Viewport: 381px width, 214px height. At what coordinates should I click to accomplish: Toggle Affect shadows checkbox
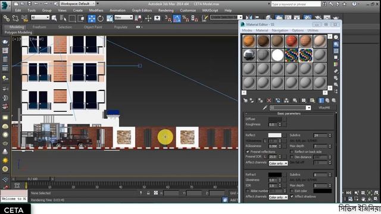(x=292, y=196)
